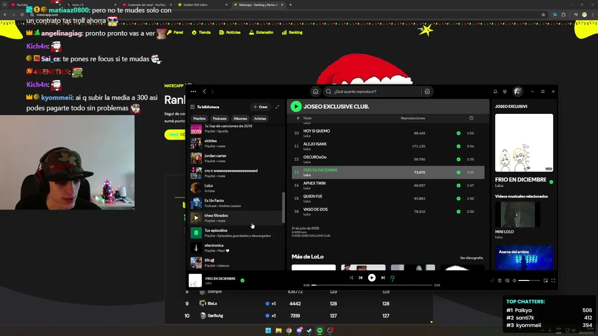Select track ALEJO ISAKK

coord(388,146)
